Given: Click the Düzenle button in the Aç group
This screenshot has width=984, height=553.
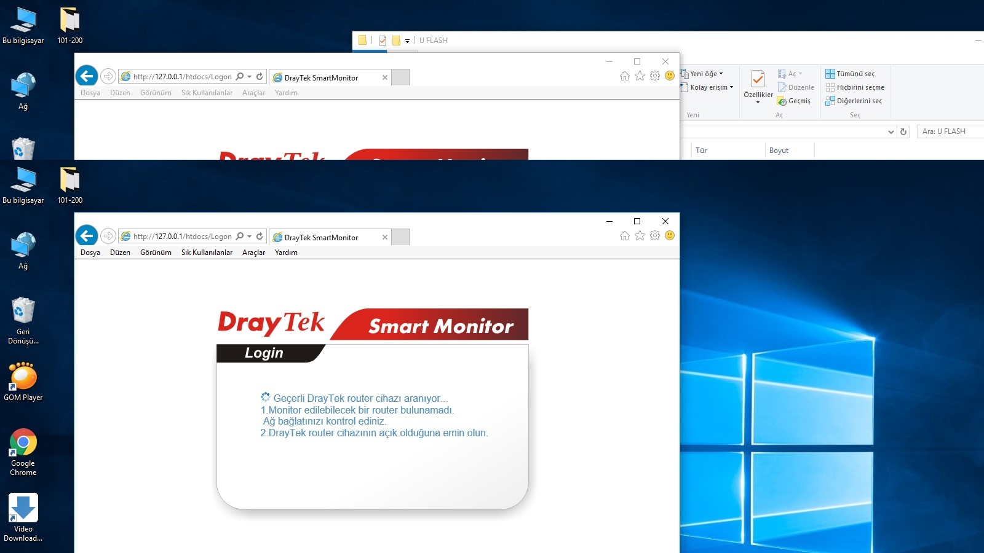Looking at the screenshot, I should 796,87.
